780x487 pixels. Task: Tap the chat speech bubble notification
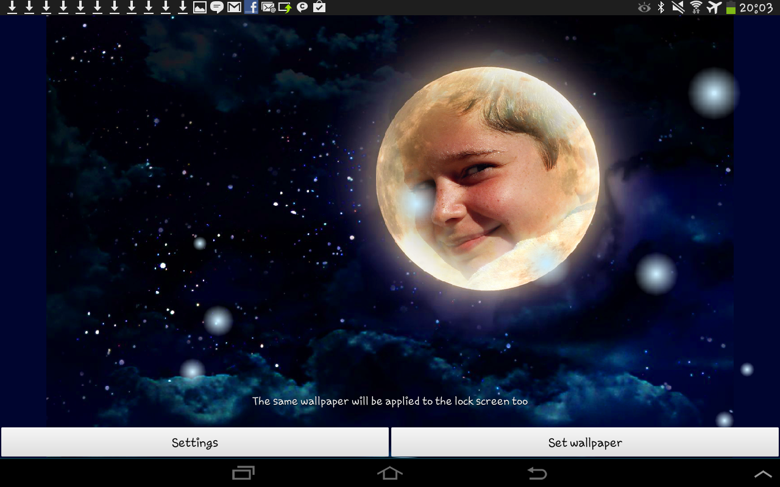(x=216, y=7)
